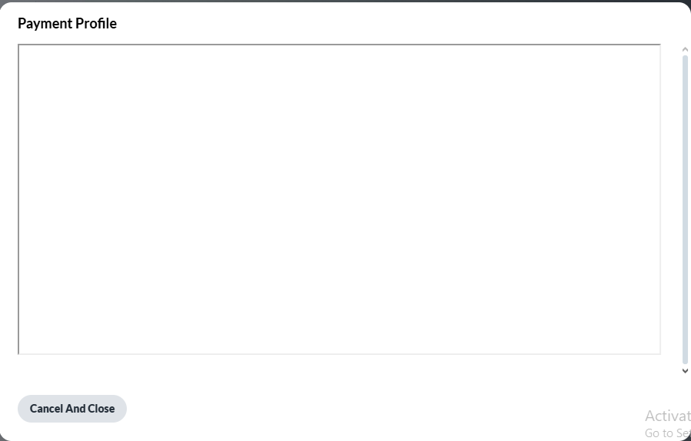The width and height of the screenshot is (691, 441).
Task: Click the Cancel And Close button
Action: [72, 409]
